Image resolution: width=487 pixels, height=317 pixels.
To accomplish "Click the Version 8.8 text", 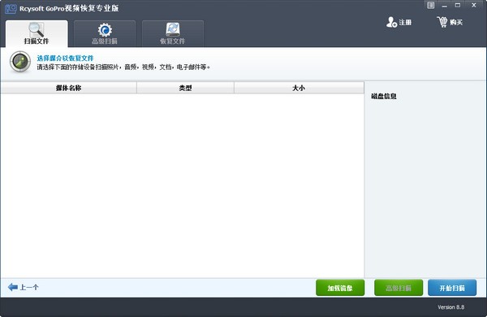I will [x=451, y=307].
